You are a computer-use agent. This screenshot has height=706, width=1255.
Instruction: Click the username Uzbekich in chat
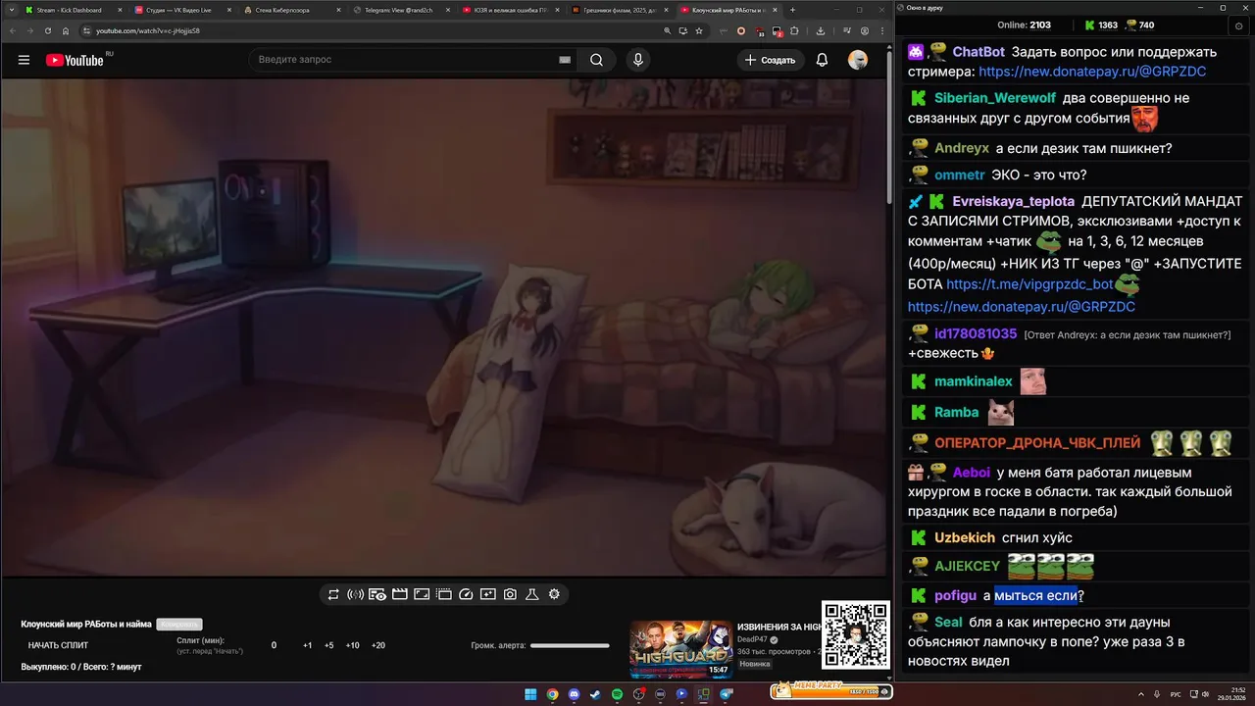965,537
